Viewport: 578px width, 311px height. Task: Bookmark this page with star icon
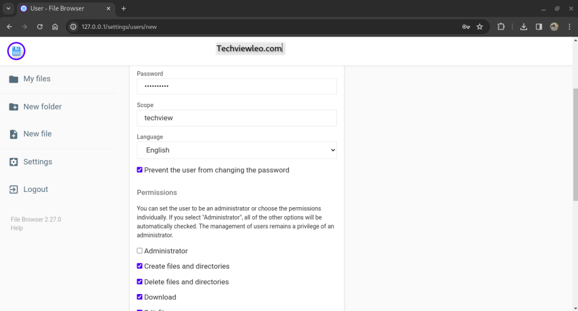pos(480,27)
